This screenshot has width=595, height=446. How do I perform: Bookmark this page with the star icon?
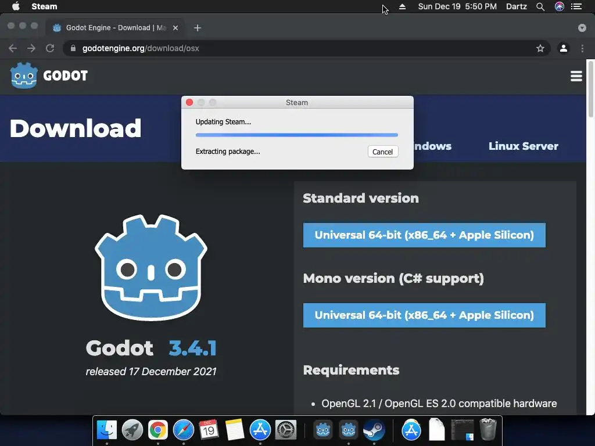[540, 48]
